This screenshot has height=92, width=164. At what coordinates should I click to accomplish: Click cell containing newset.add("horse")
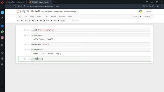[90, 44]
